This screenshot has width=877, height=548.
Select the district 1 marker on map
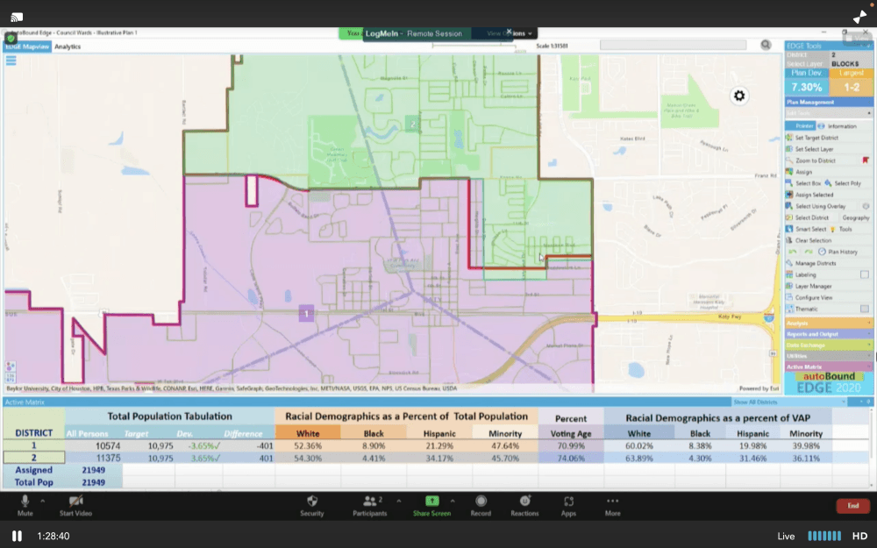tap(306, 313)
